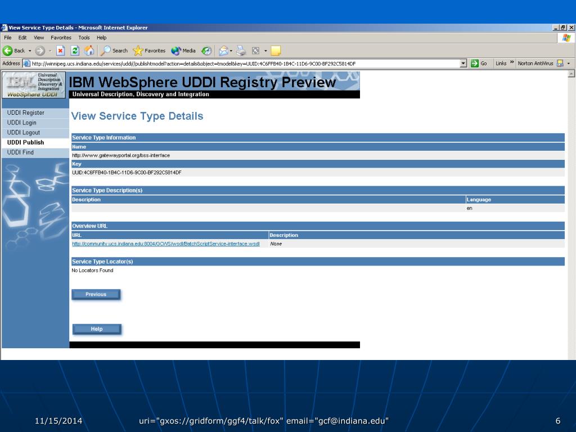The height and width of the screenshot is (432, 576).
Task: Click the Go button
Action: tap(479, 64)
